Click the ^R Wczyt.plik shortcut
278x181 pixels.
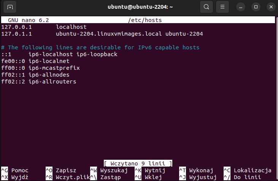pos(68,177)
